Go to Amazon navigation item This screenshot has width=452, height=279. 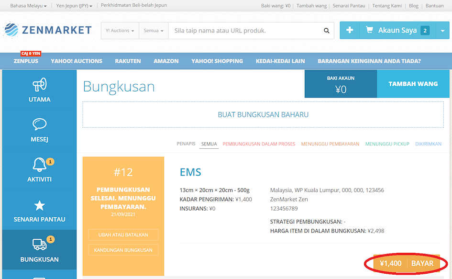166,61
